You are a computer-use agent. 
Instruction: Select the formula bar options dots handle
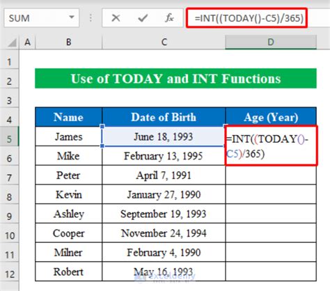pos(91,18)
